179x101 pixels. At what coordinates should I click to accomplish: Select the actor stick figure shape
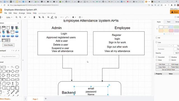(13, 84)
